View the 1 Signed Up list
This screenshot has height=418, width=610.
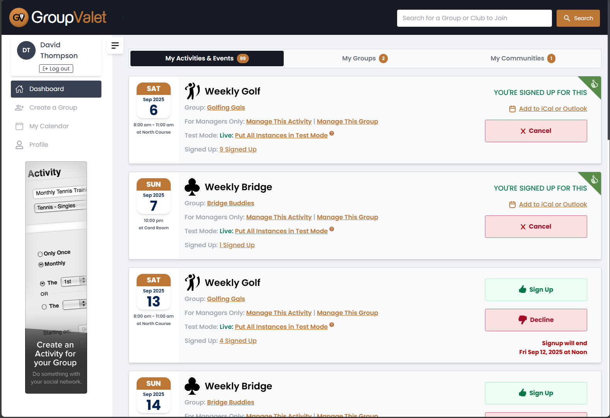pos(237,245)
